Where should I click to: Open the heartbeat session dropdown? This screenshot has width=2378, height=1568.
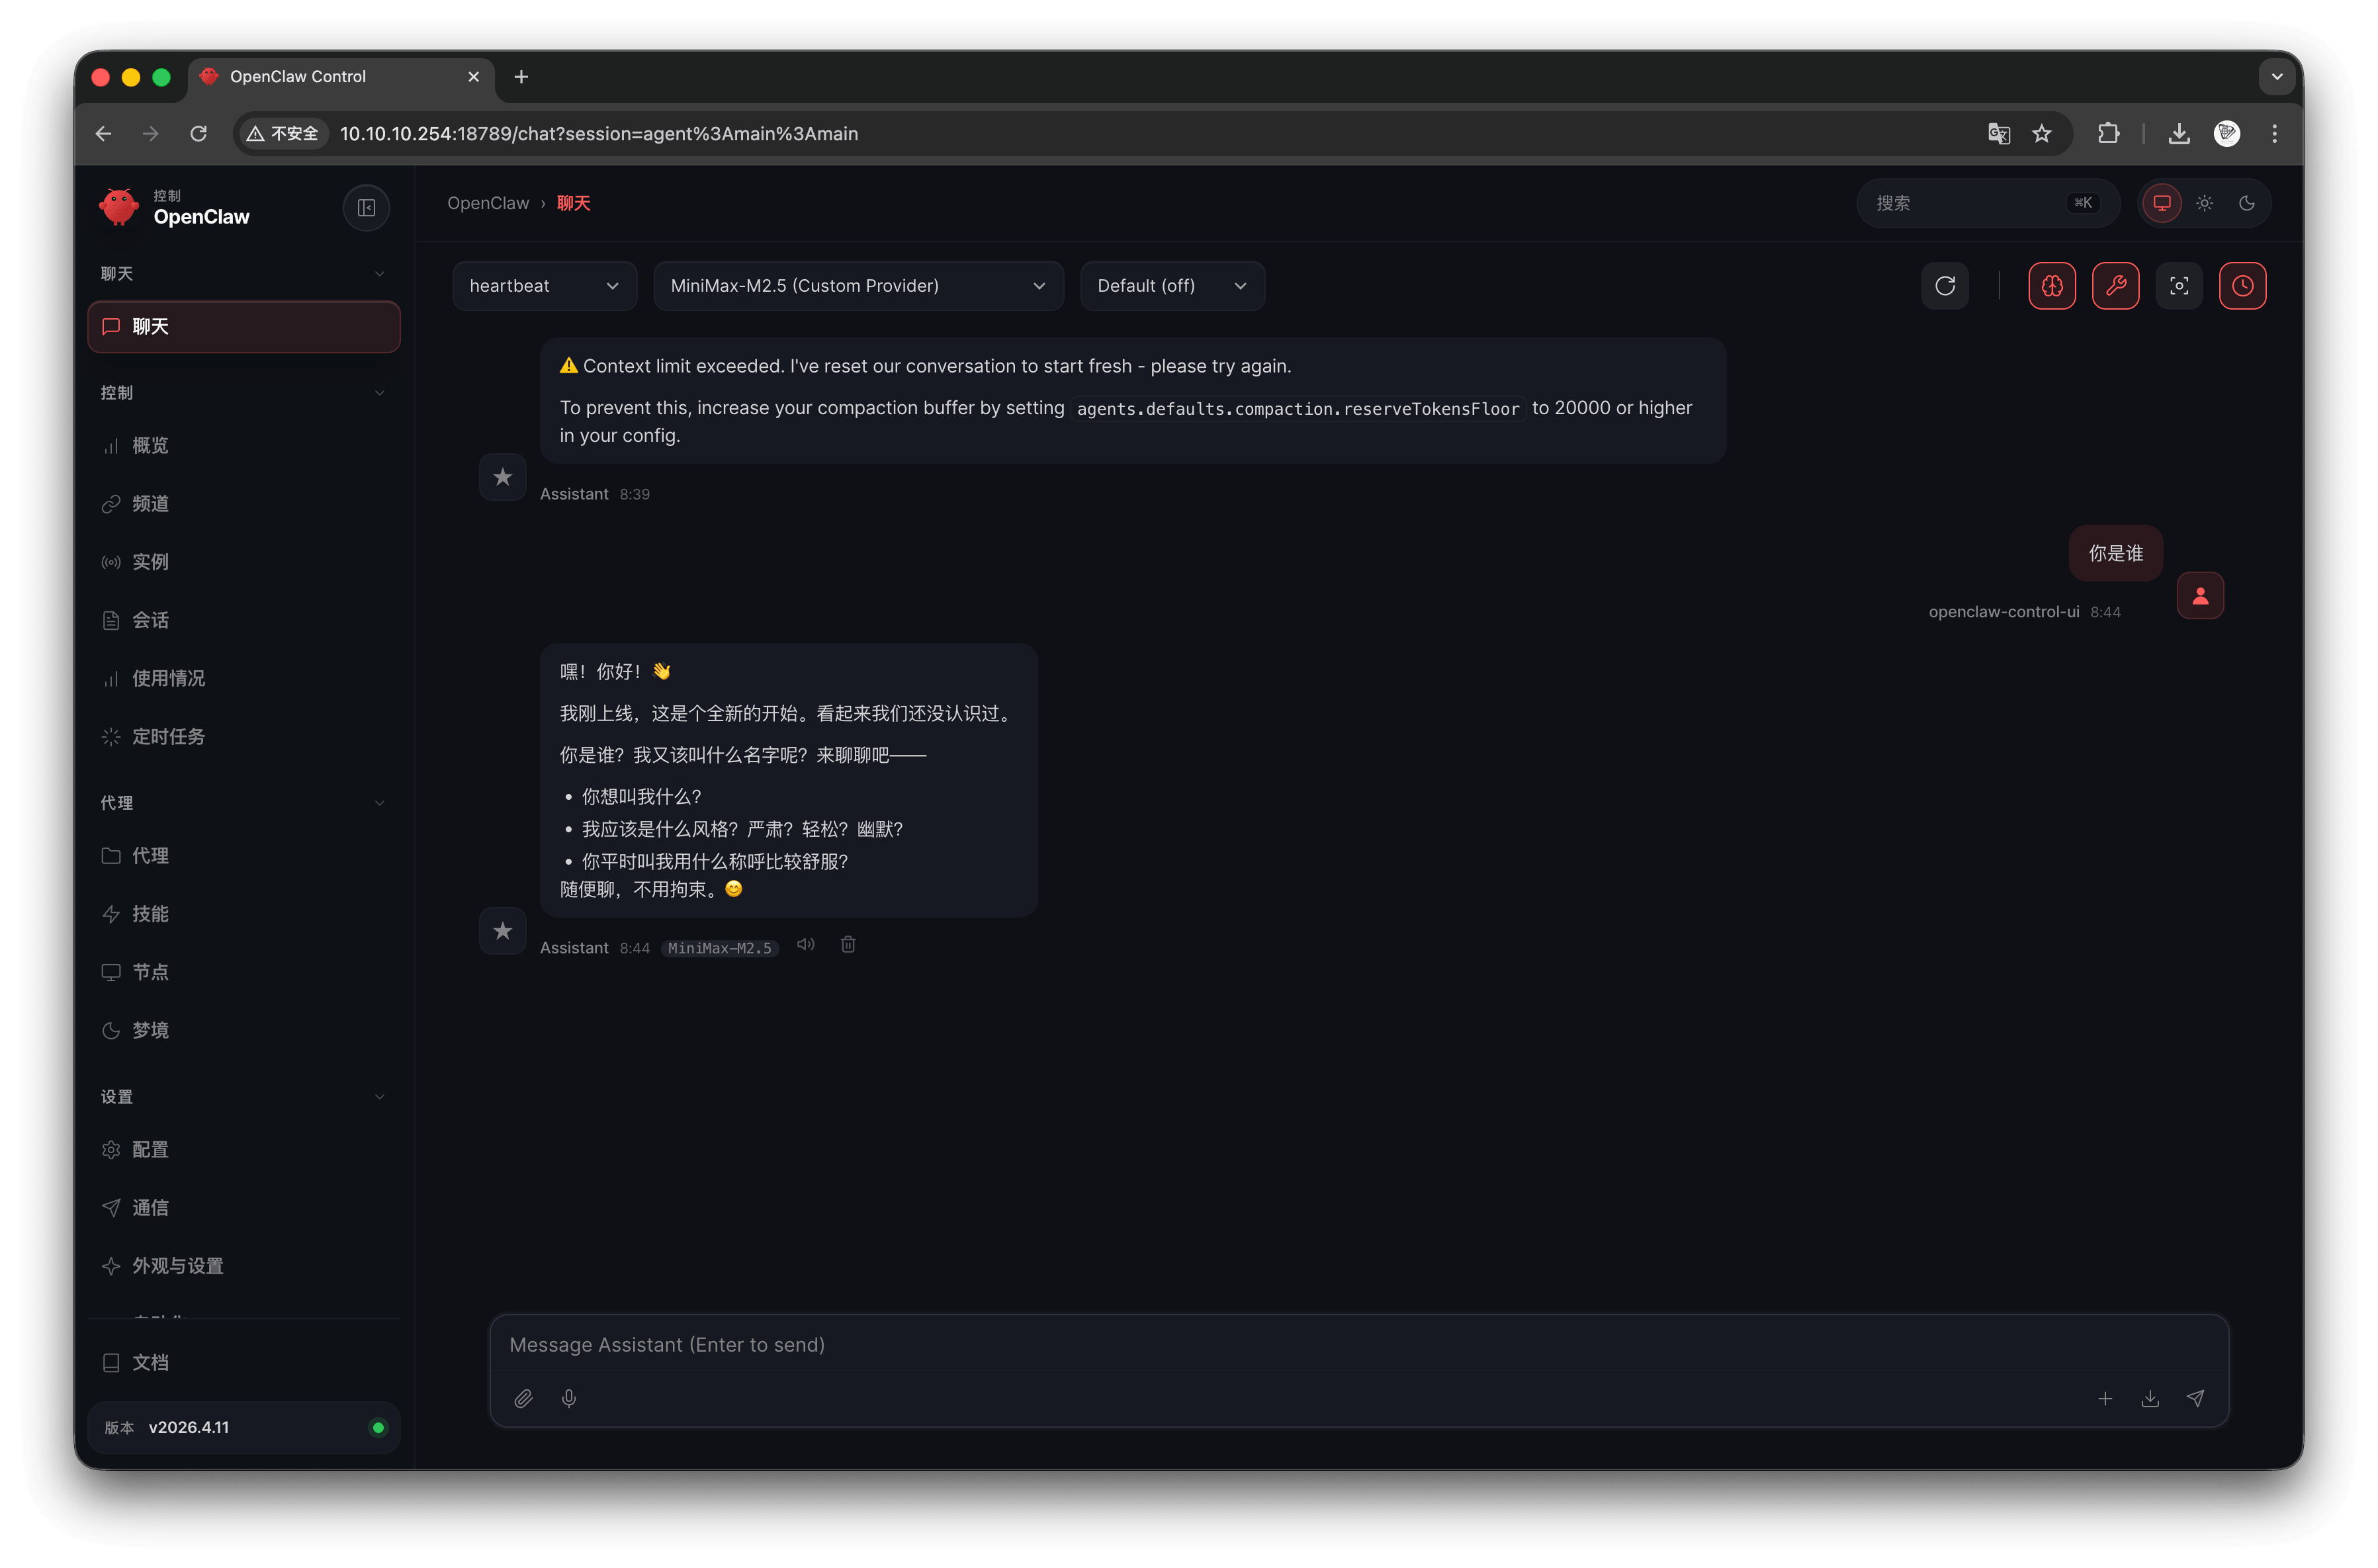pyautogui.click(x=544, y=286)
